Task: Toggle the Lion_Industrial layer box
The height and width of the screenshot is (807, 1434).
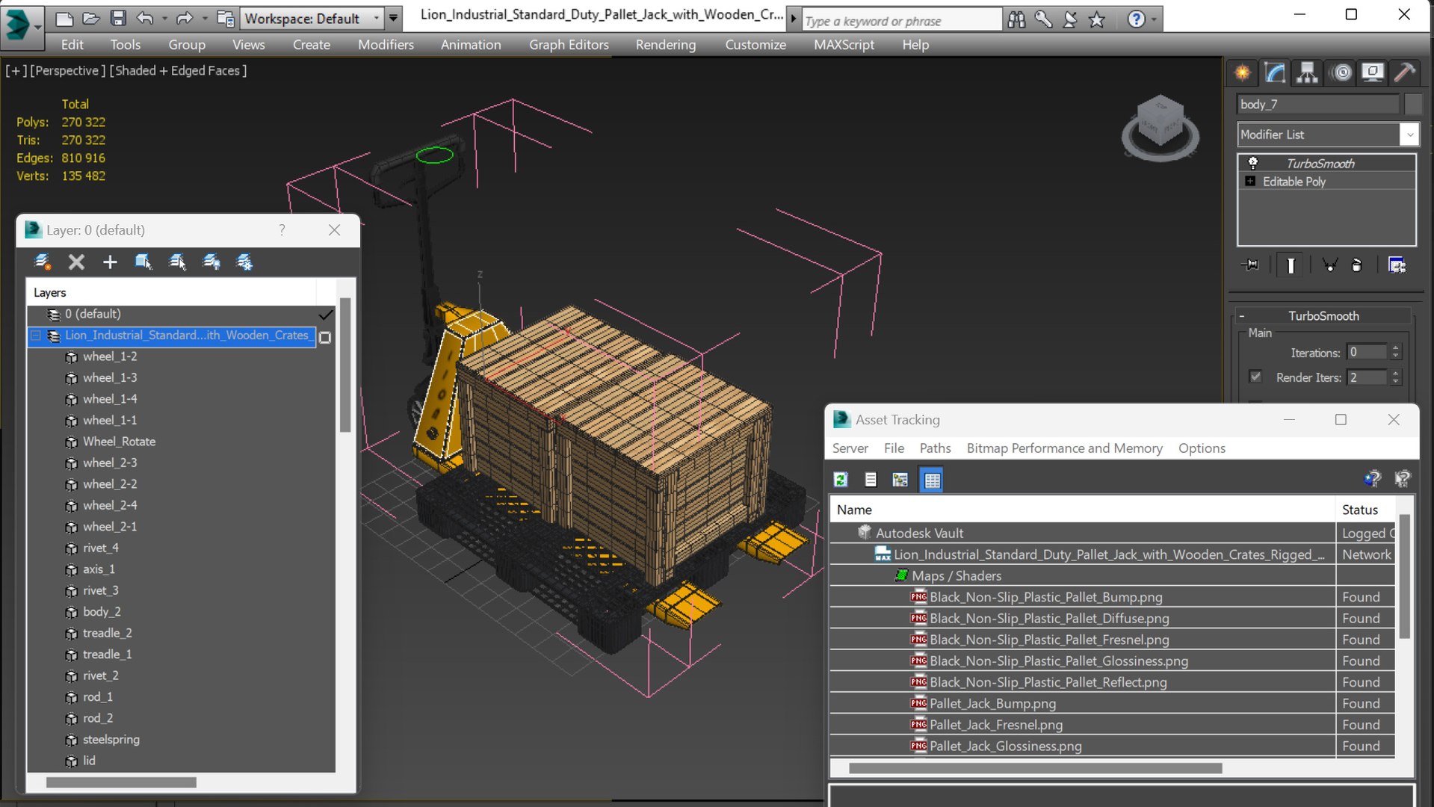Action: tap(325, 338)
